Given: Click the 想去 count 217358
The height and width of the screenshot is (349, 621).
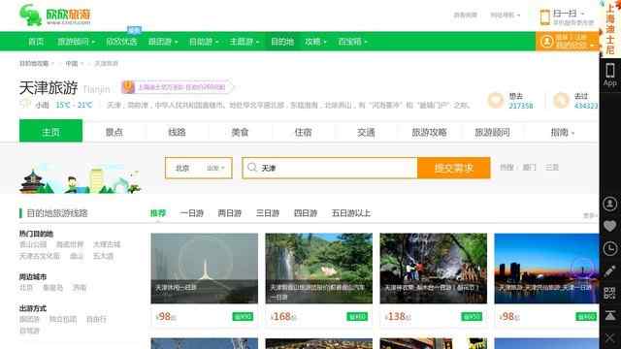Looking at the screenshot, I should coord(521,106).
